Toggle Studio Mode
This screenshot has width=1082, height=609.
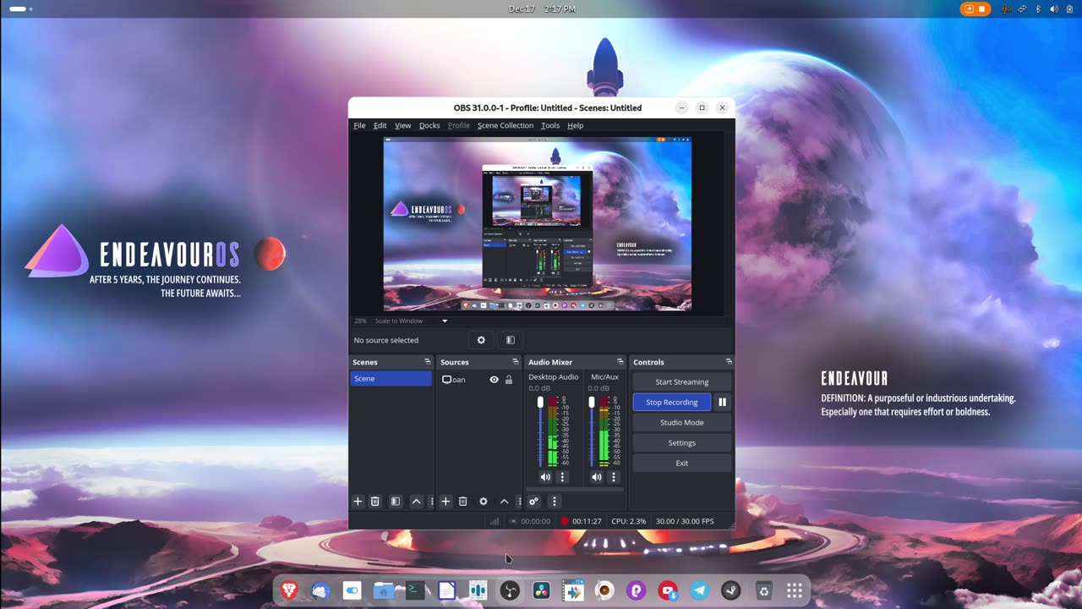pyautogui.click(x=682, y=423)
